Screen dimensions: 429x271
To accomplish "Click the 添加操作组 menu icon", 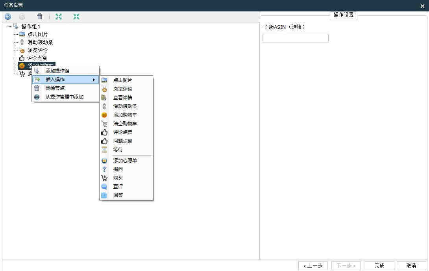I will coord(37,71).
